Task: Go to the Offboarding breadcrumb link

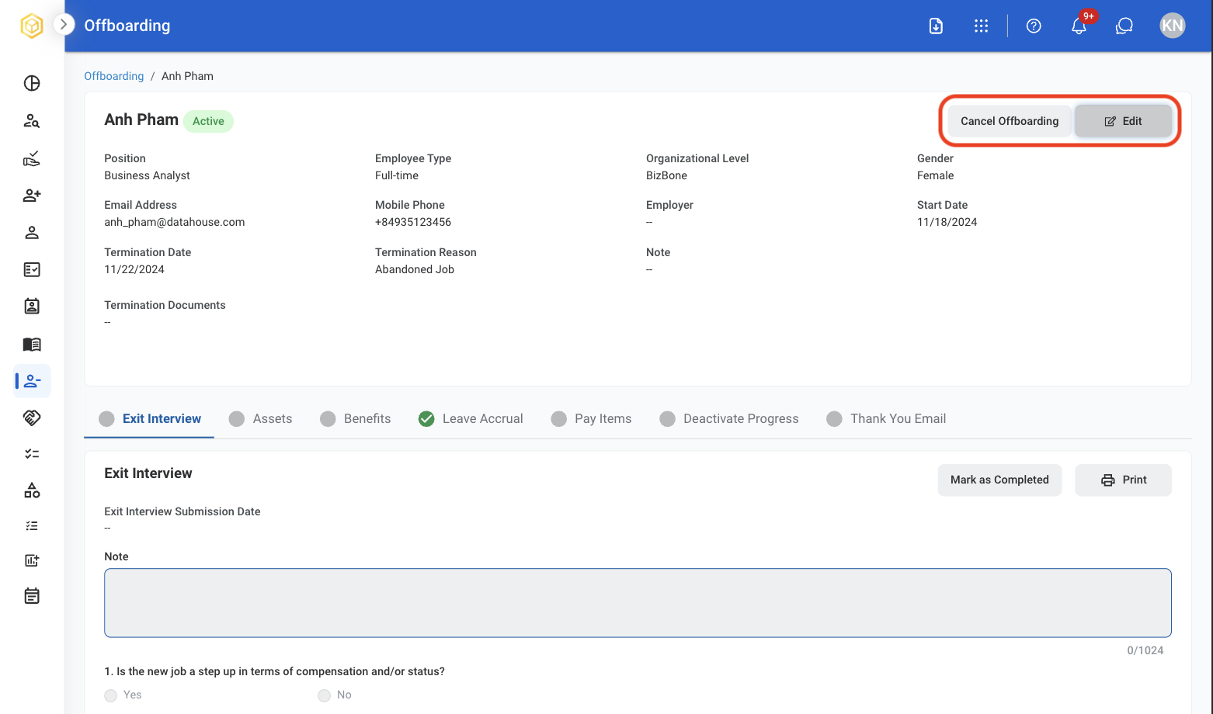Action: (x=113, y=76)
